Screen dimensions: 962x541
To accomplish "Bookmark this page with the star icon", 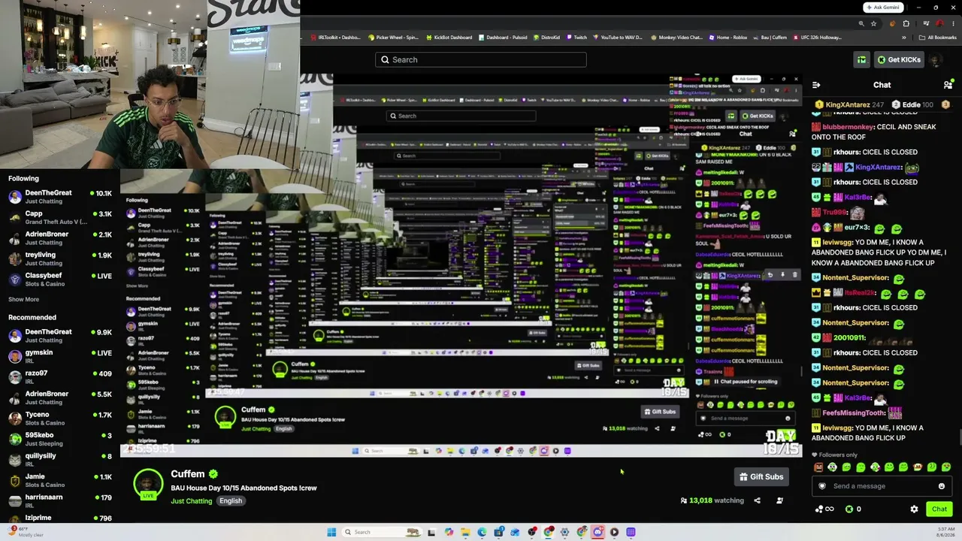I will [x=873, y=23].
